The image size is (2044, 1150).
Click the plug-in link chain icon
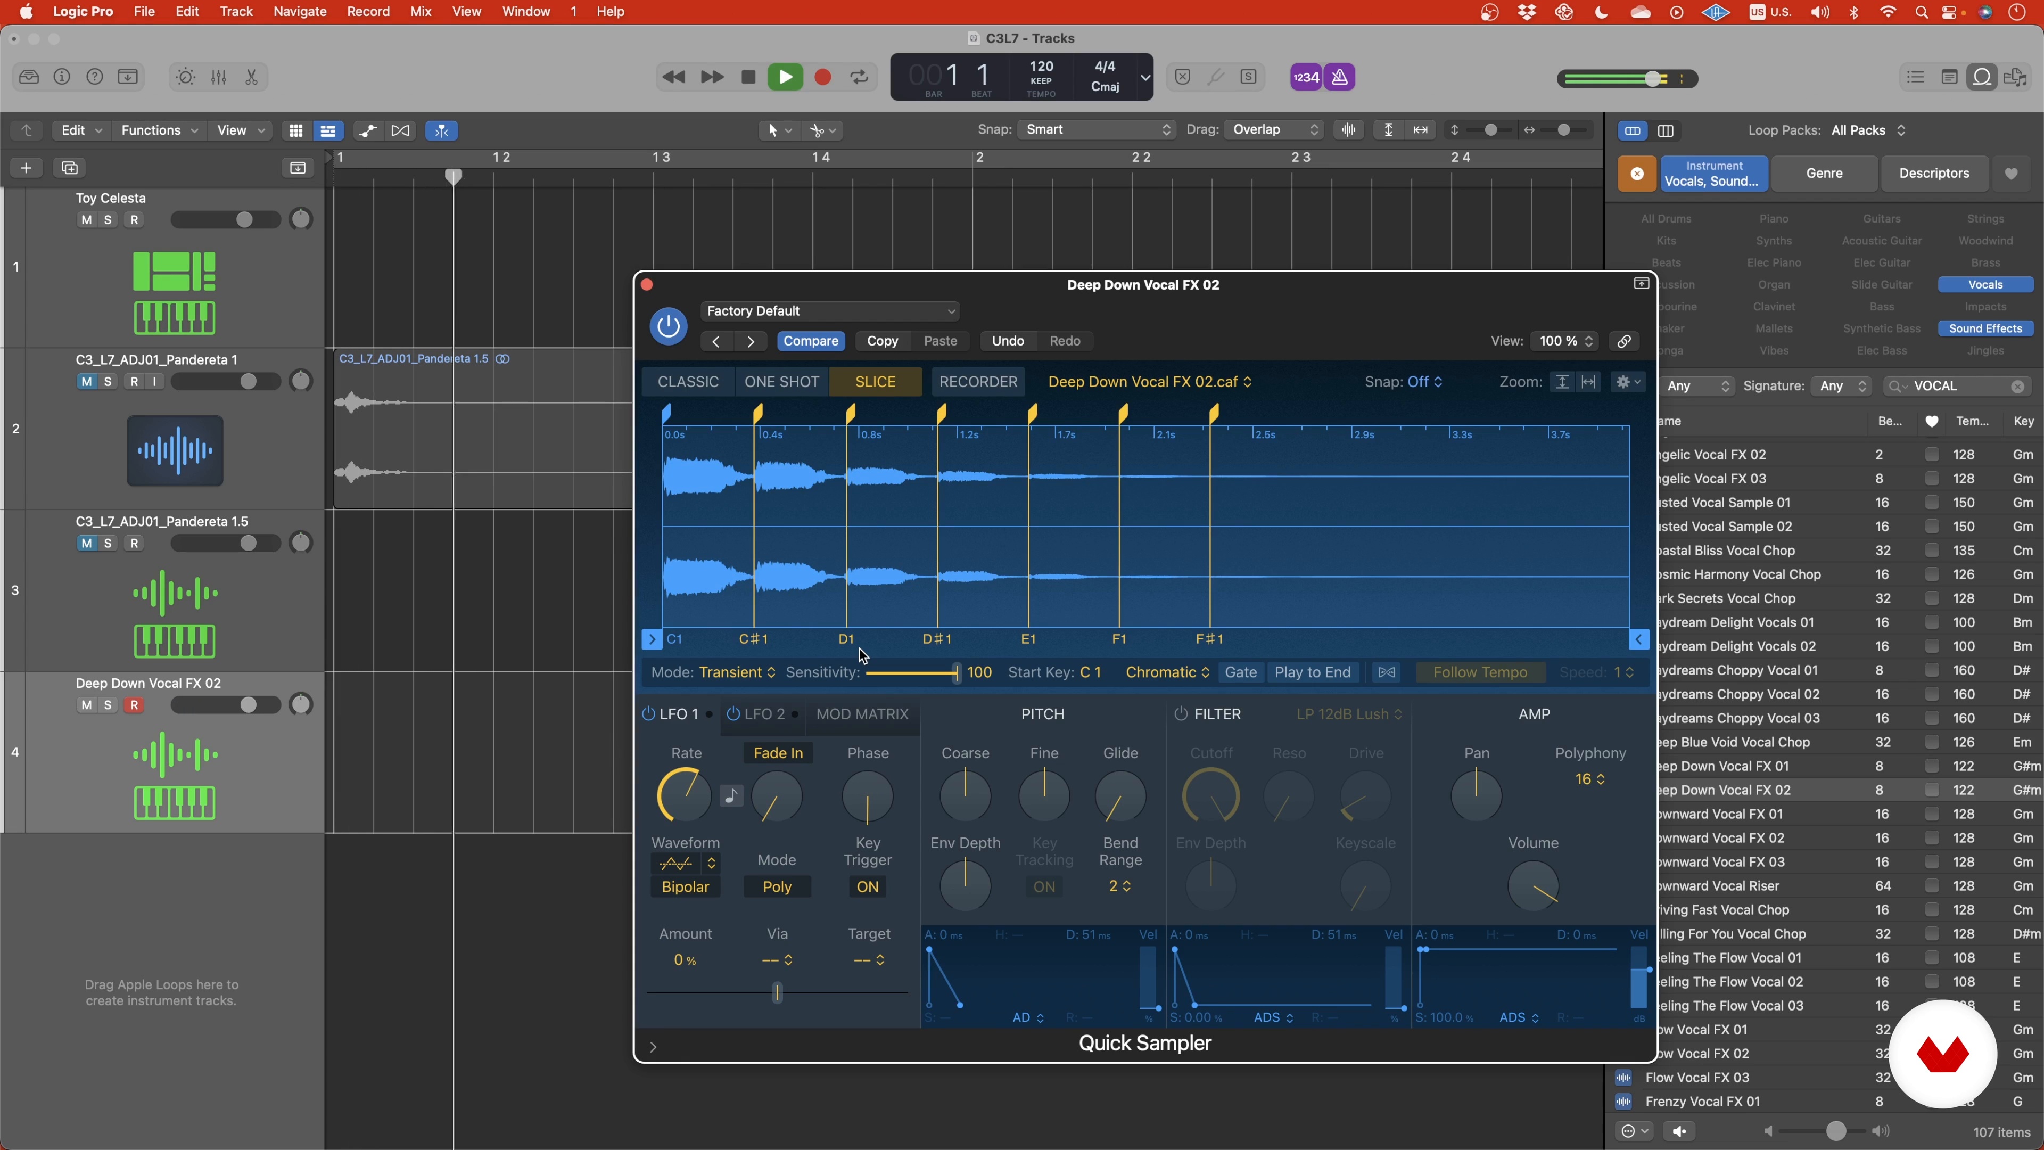[x=1624, y=341]
